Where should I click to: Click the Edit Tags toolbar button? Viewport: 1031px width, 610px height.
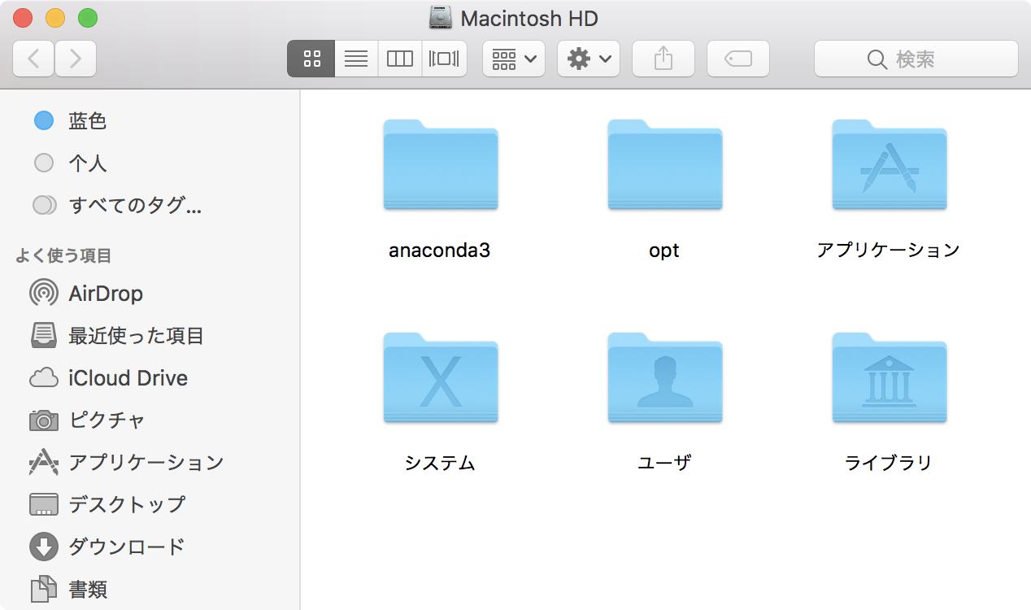(x=738, y=59)
